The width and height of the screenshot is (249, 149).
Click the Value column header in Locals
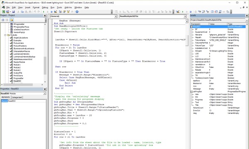tap(218, 24)
